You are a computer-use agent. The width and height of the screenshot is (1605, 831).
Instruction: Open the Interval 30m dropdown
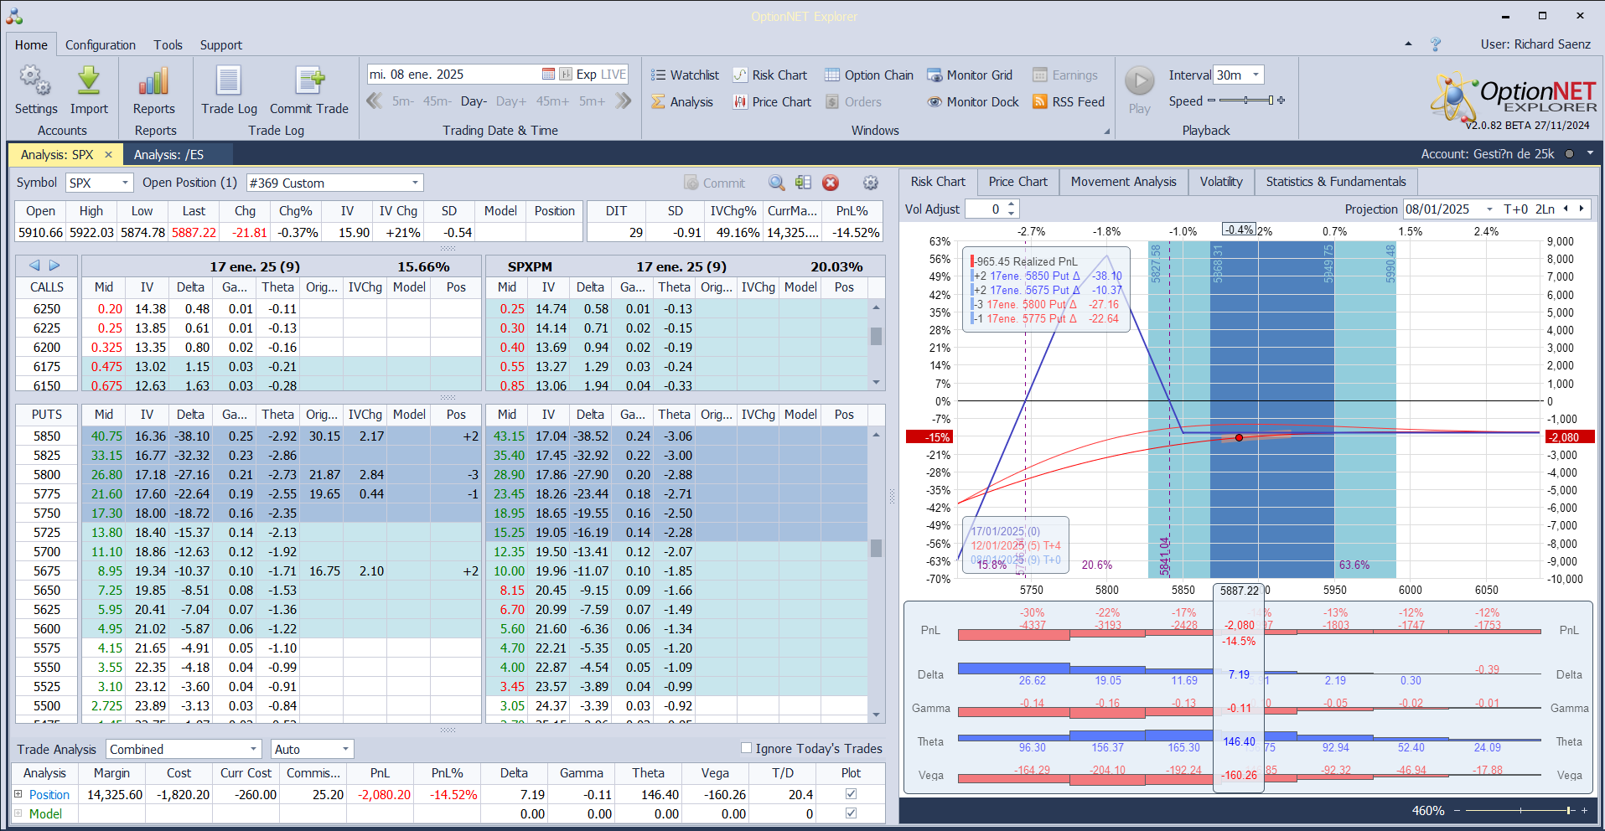(x=1256, y=75)
